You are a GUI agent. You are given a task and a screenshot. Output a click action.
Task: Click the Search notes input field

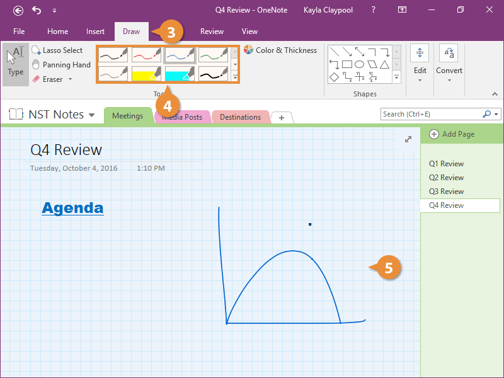tap(432, 114)
